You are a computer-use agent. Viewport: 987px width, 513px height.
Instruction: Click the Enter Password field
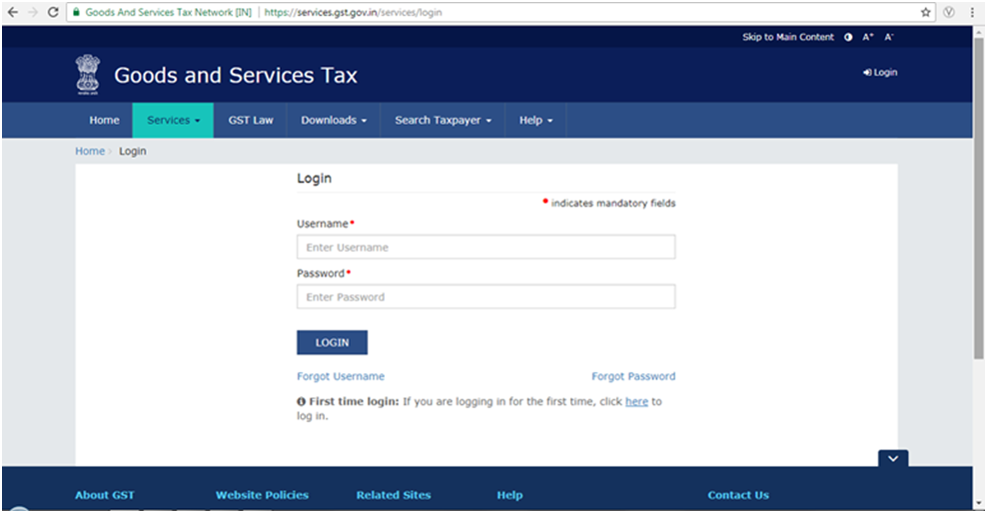(486, 296)
